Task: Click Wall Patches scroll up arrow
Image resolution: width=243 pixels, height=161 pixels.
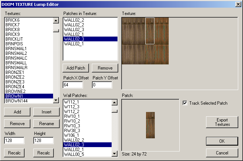Action: tap(115, 102)
